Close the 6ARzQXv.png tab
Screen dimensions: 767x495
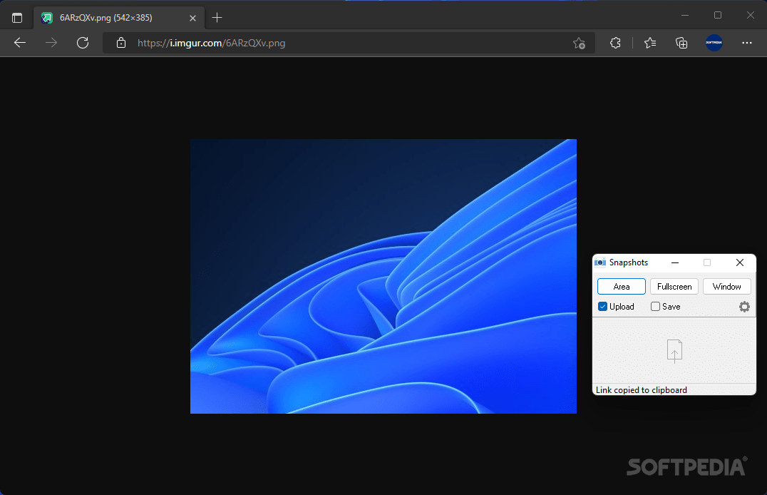(x=192, y=18)
